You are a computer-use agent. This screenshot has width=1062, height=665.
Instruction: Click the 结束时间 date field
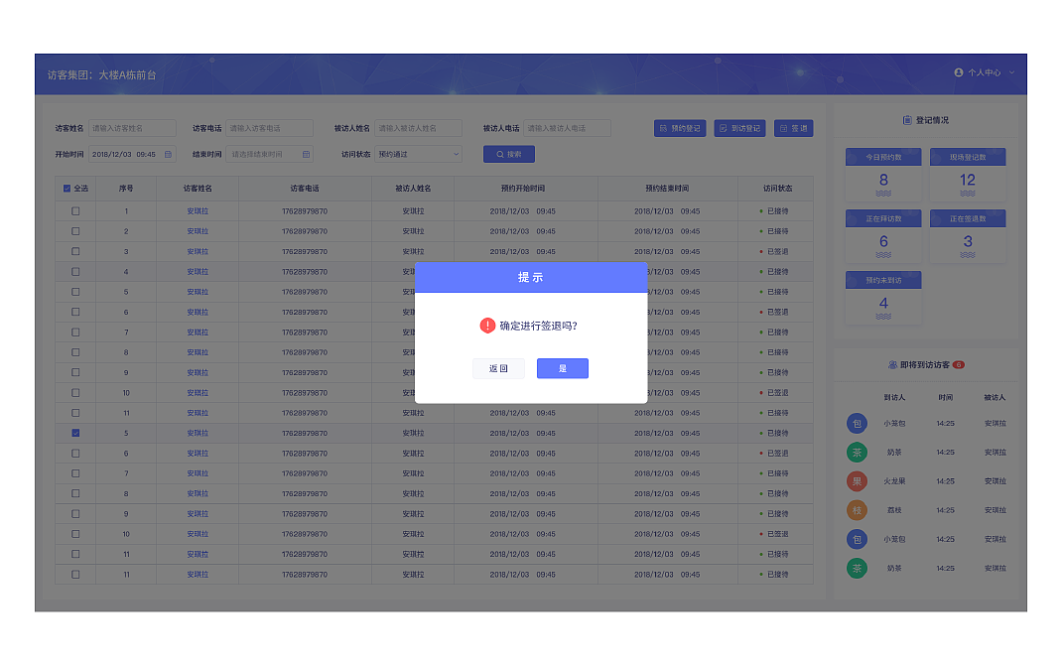click(x=269, y=155)
